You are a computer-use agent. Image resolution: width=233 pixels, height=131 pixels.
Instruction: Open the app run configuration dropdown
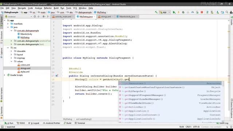tap(165, 12)
